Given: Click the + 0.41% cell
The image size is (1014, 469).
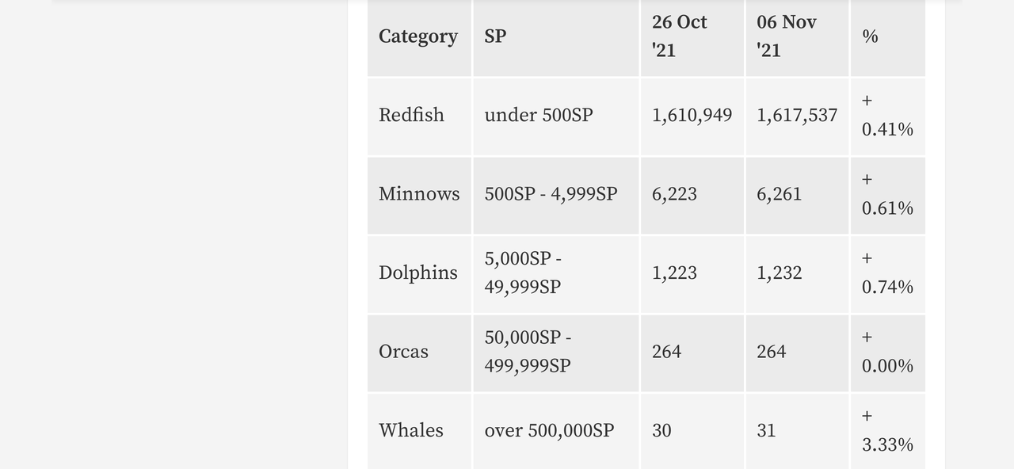Looking at the screenshot, I should point(887,115).
